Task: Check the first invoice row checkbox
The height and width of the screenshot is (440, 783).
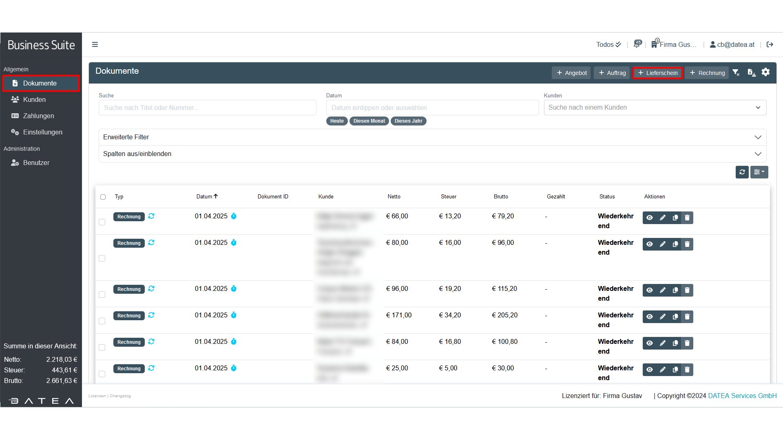Action: tap(102, 222)
